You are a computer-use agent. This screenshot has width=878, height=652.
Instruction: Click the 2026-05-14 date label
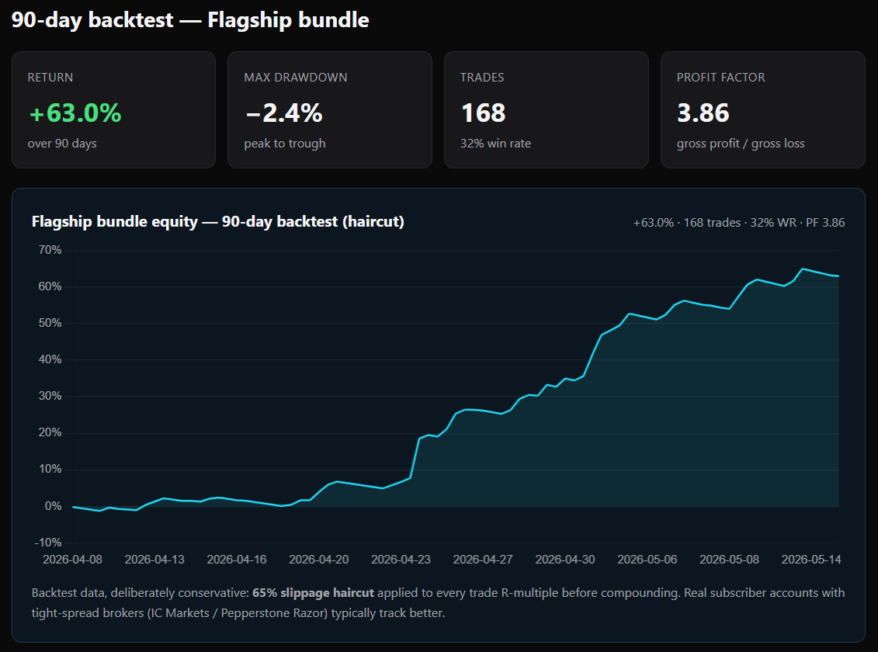pyautogui.click(x=811, y=560)
